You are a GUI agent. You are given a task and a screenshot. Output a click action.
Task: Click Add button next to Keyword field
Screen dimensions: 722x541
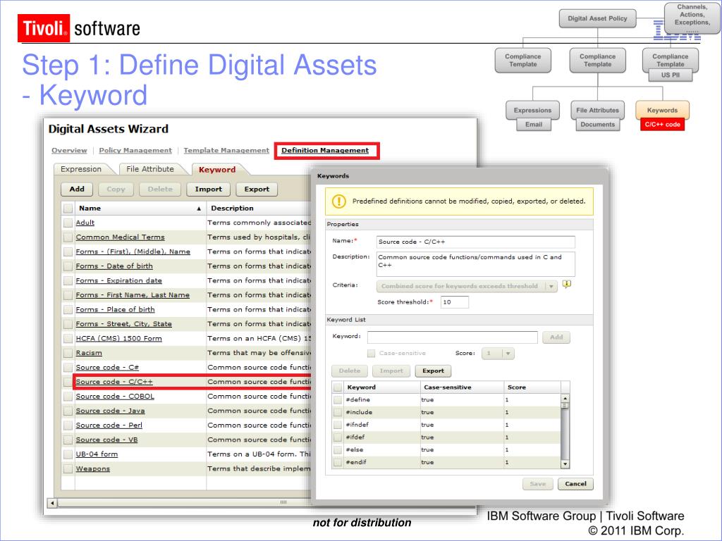coord(556,337)
